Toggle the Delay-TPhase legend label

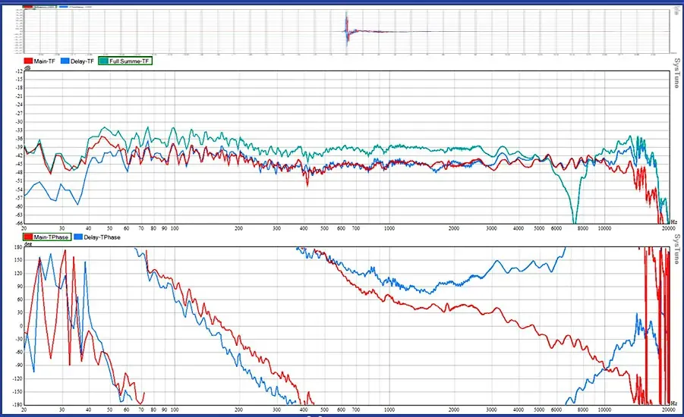click(x=101, y=237)
